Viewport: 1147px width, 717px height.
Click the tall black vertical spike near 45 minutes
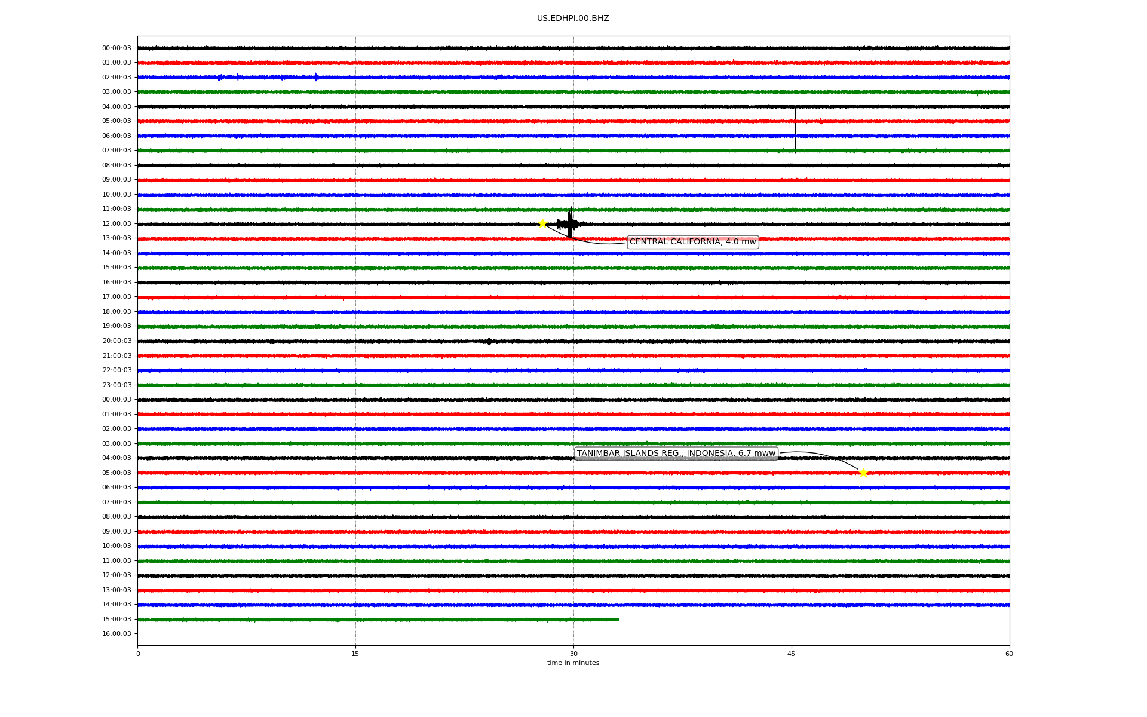click(795, 128)
